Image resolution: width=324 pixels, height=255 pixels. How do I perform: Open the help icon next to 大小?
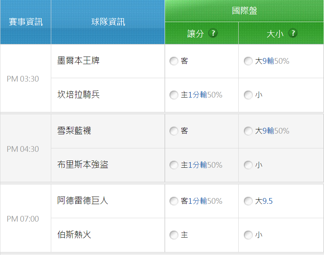click(x=293, y=33)
